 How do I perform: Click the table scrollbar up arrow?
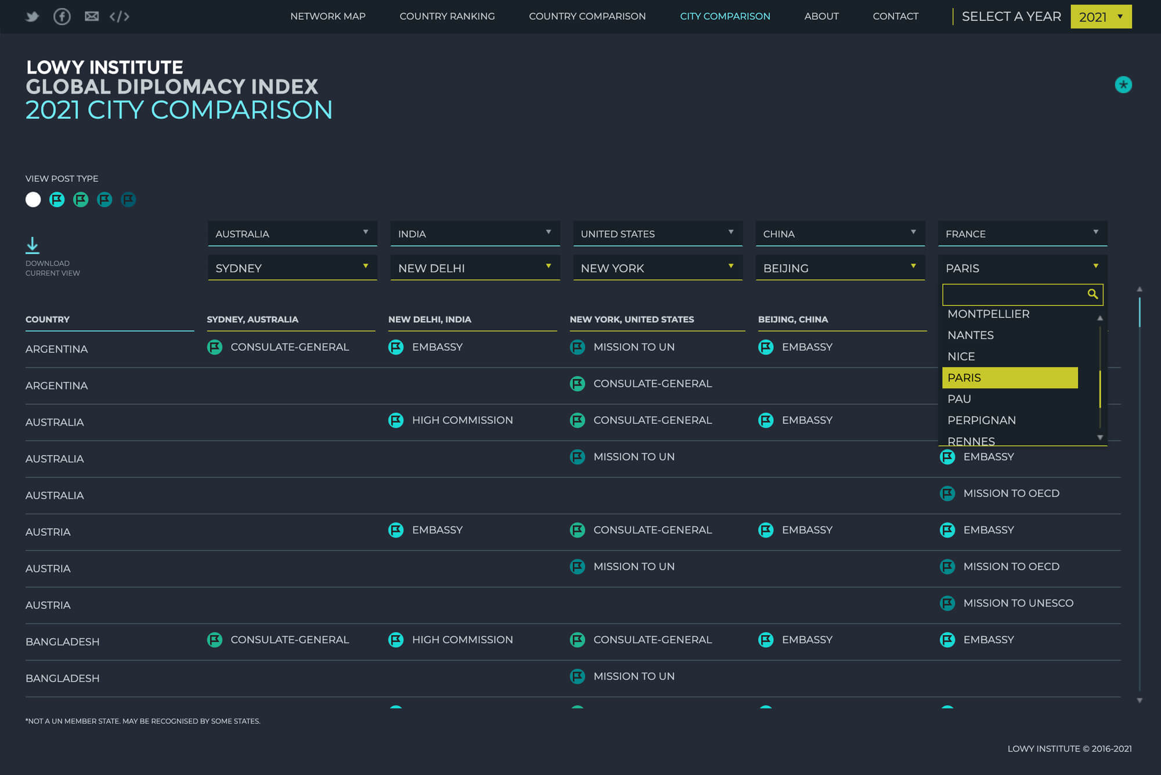tap(1140, 289)
